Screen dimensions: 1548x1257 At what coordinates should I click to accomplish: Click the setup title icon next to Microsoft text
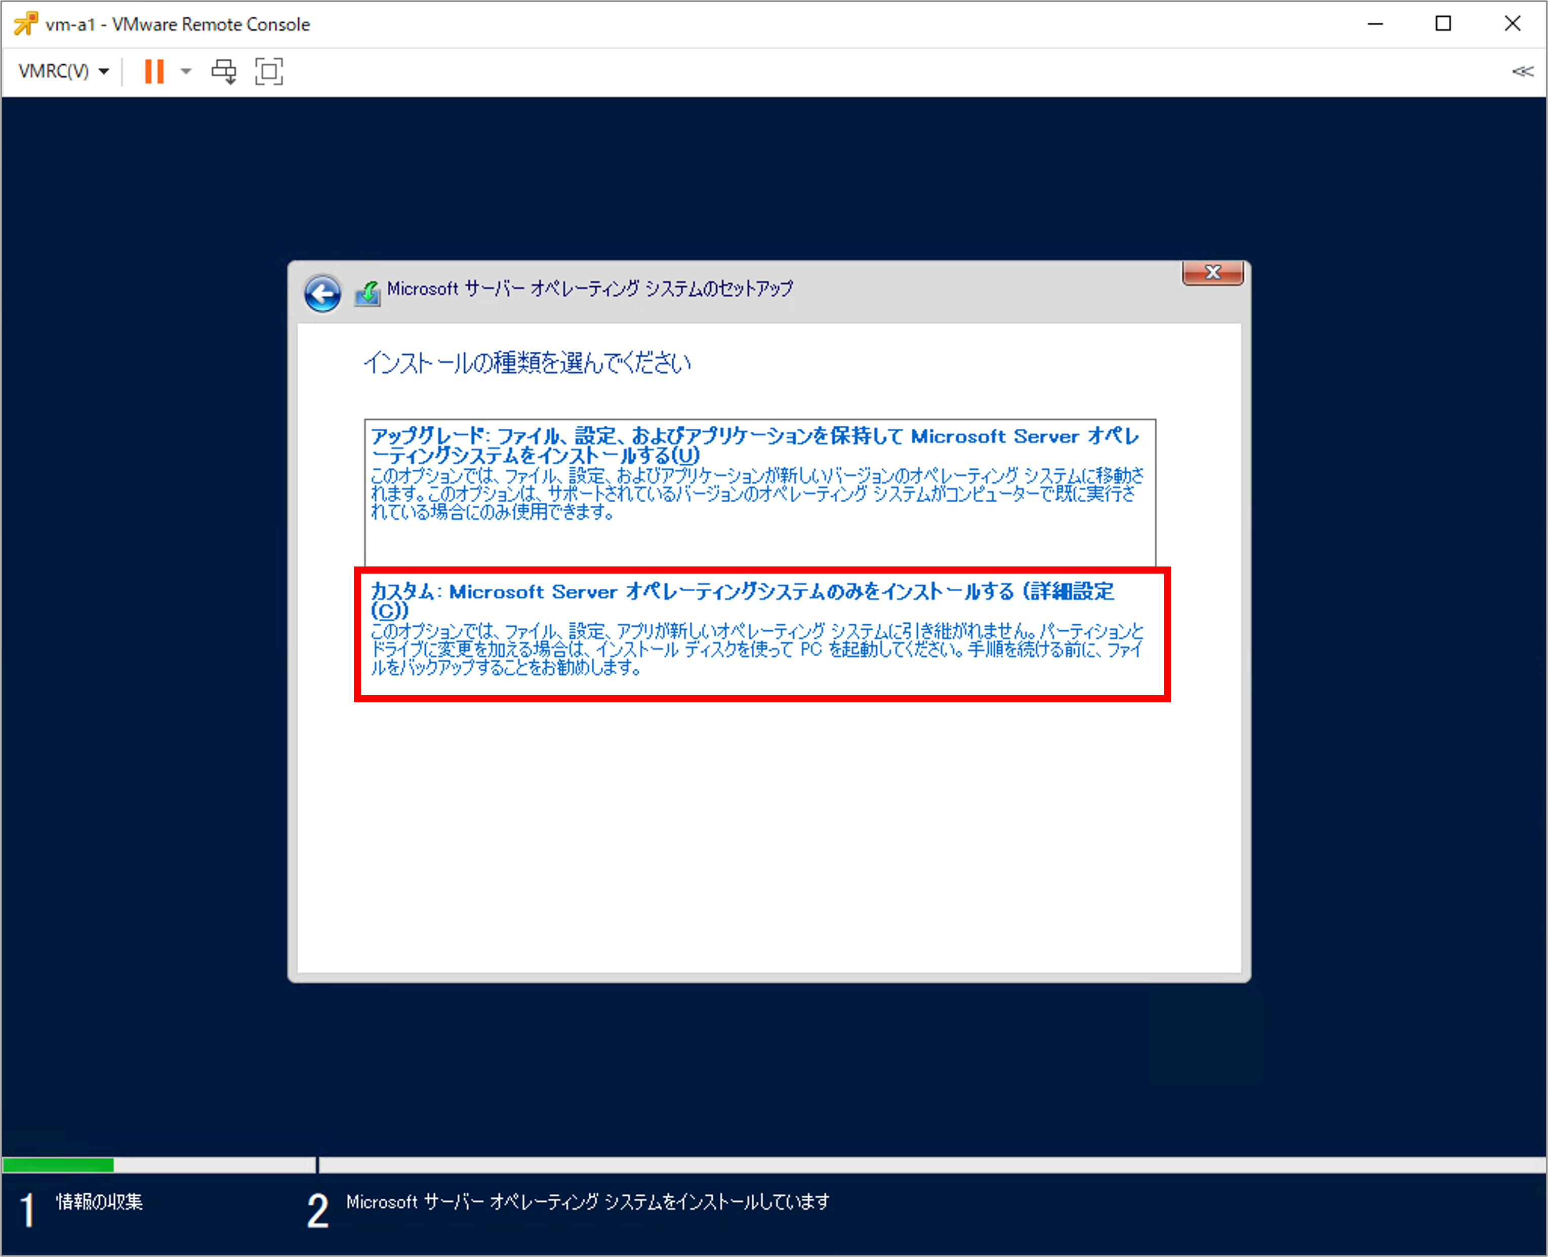point(368,293)
